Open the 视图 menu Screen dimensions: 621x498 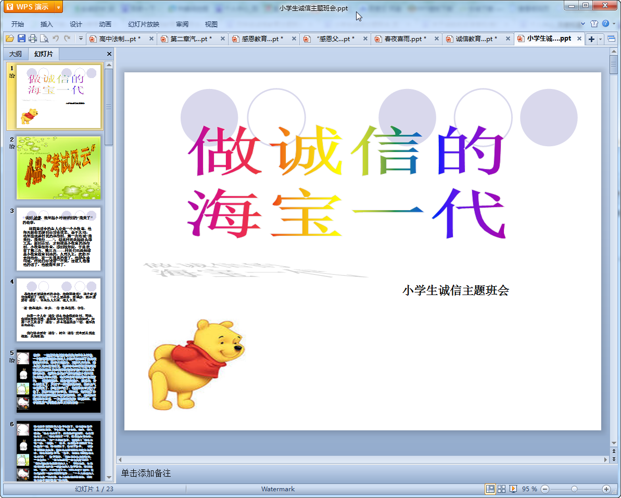(x=211, y=24)
